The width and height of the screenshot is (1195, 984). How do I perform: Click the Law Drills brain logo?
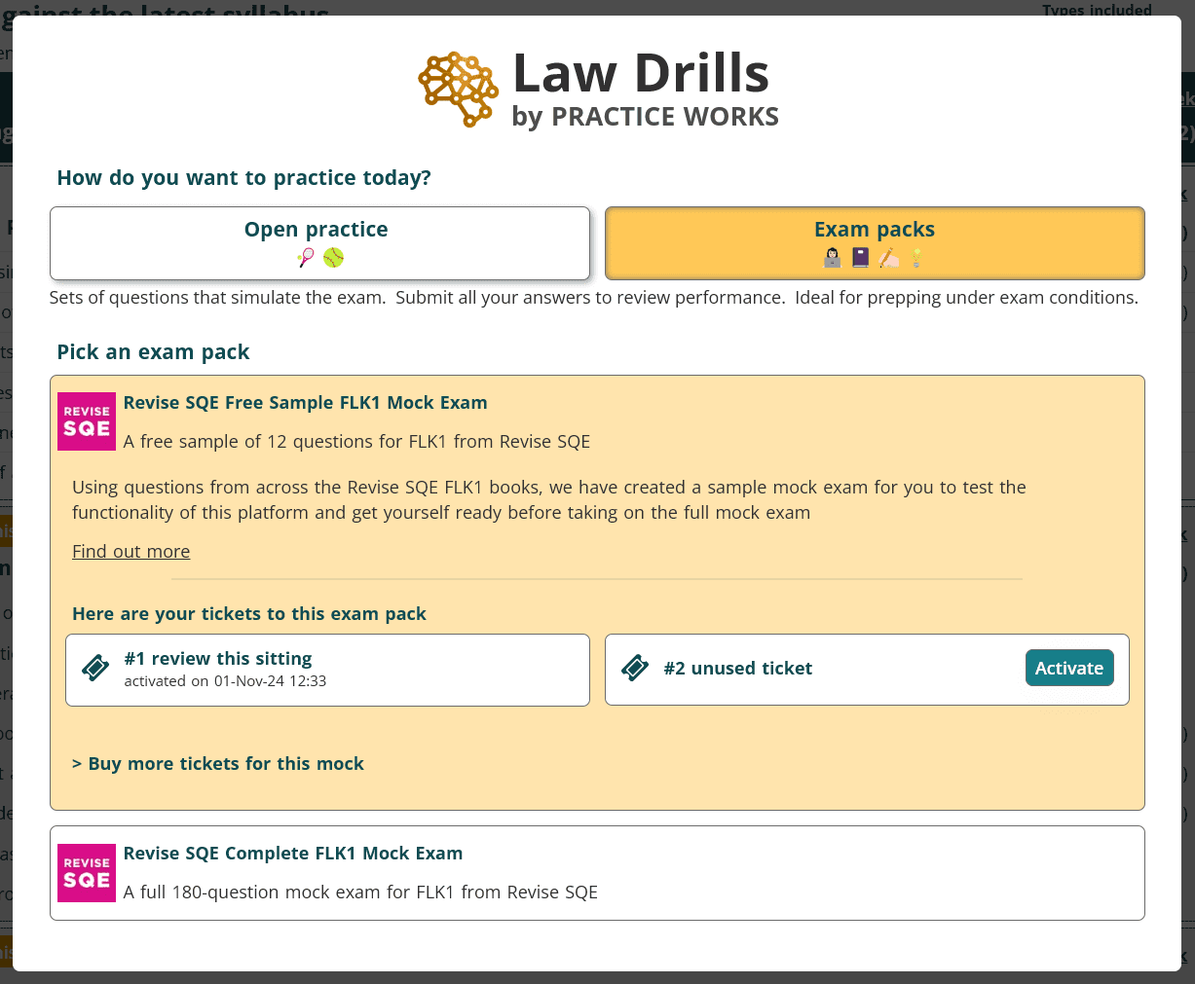coord(458,88)
